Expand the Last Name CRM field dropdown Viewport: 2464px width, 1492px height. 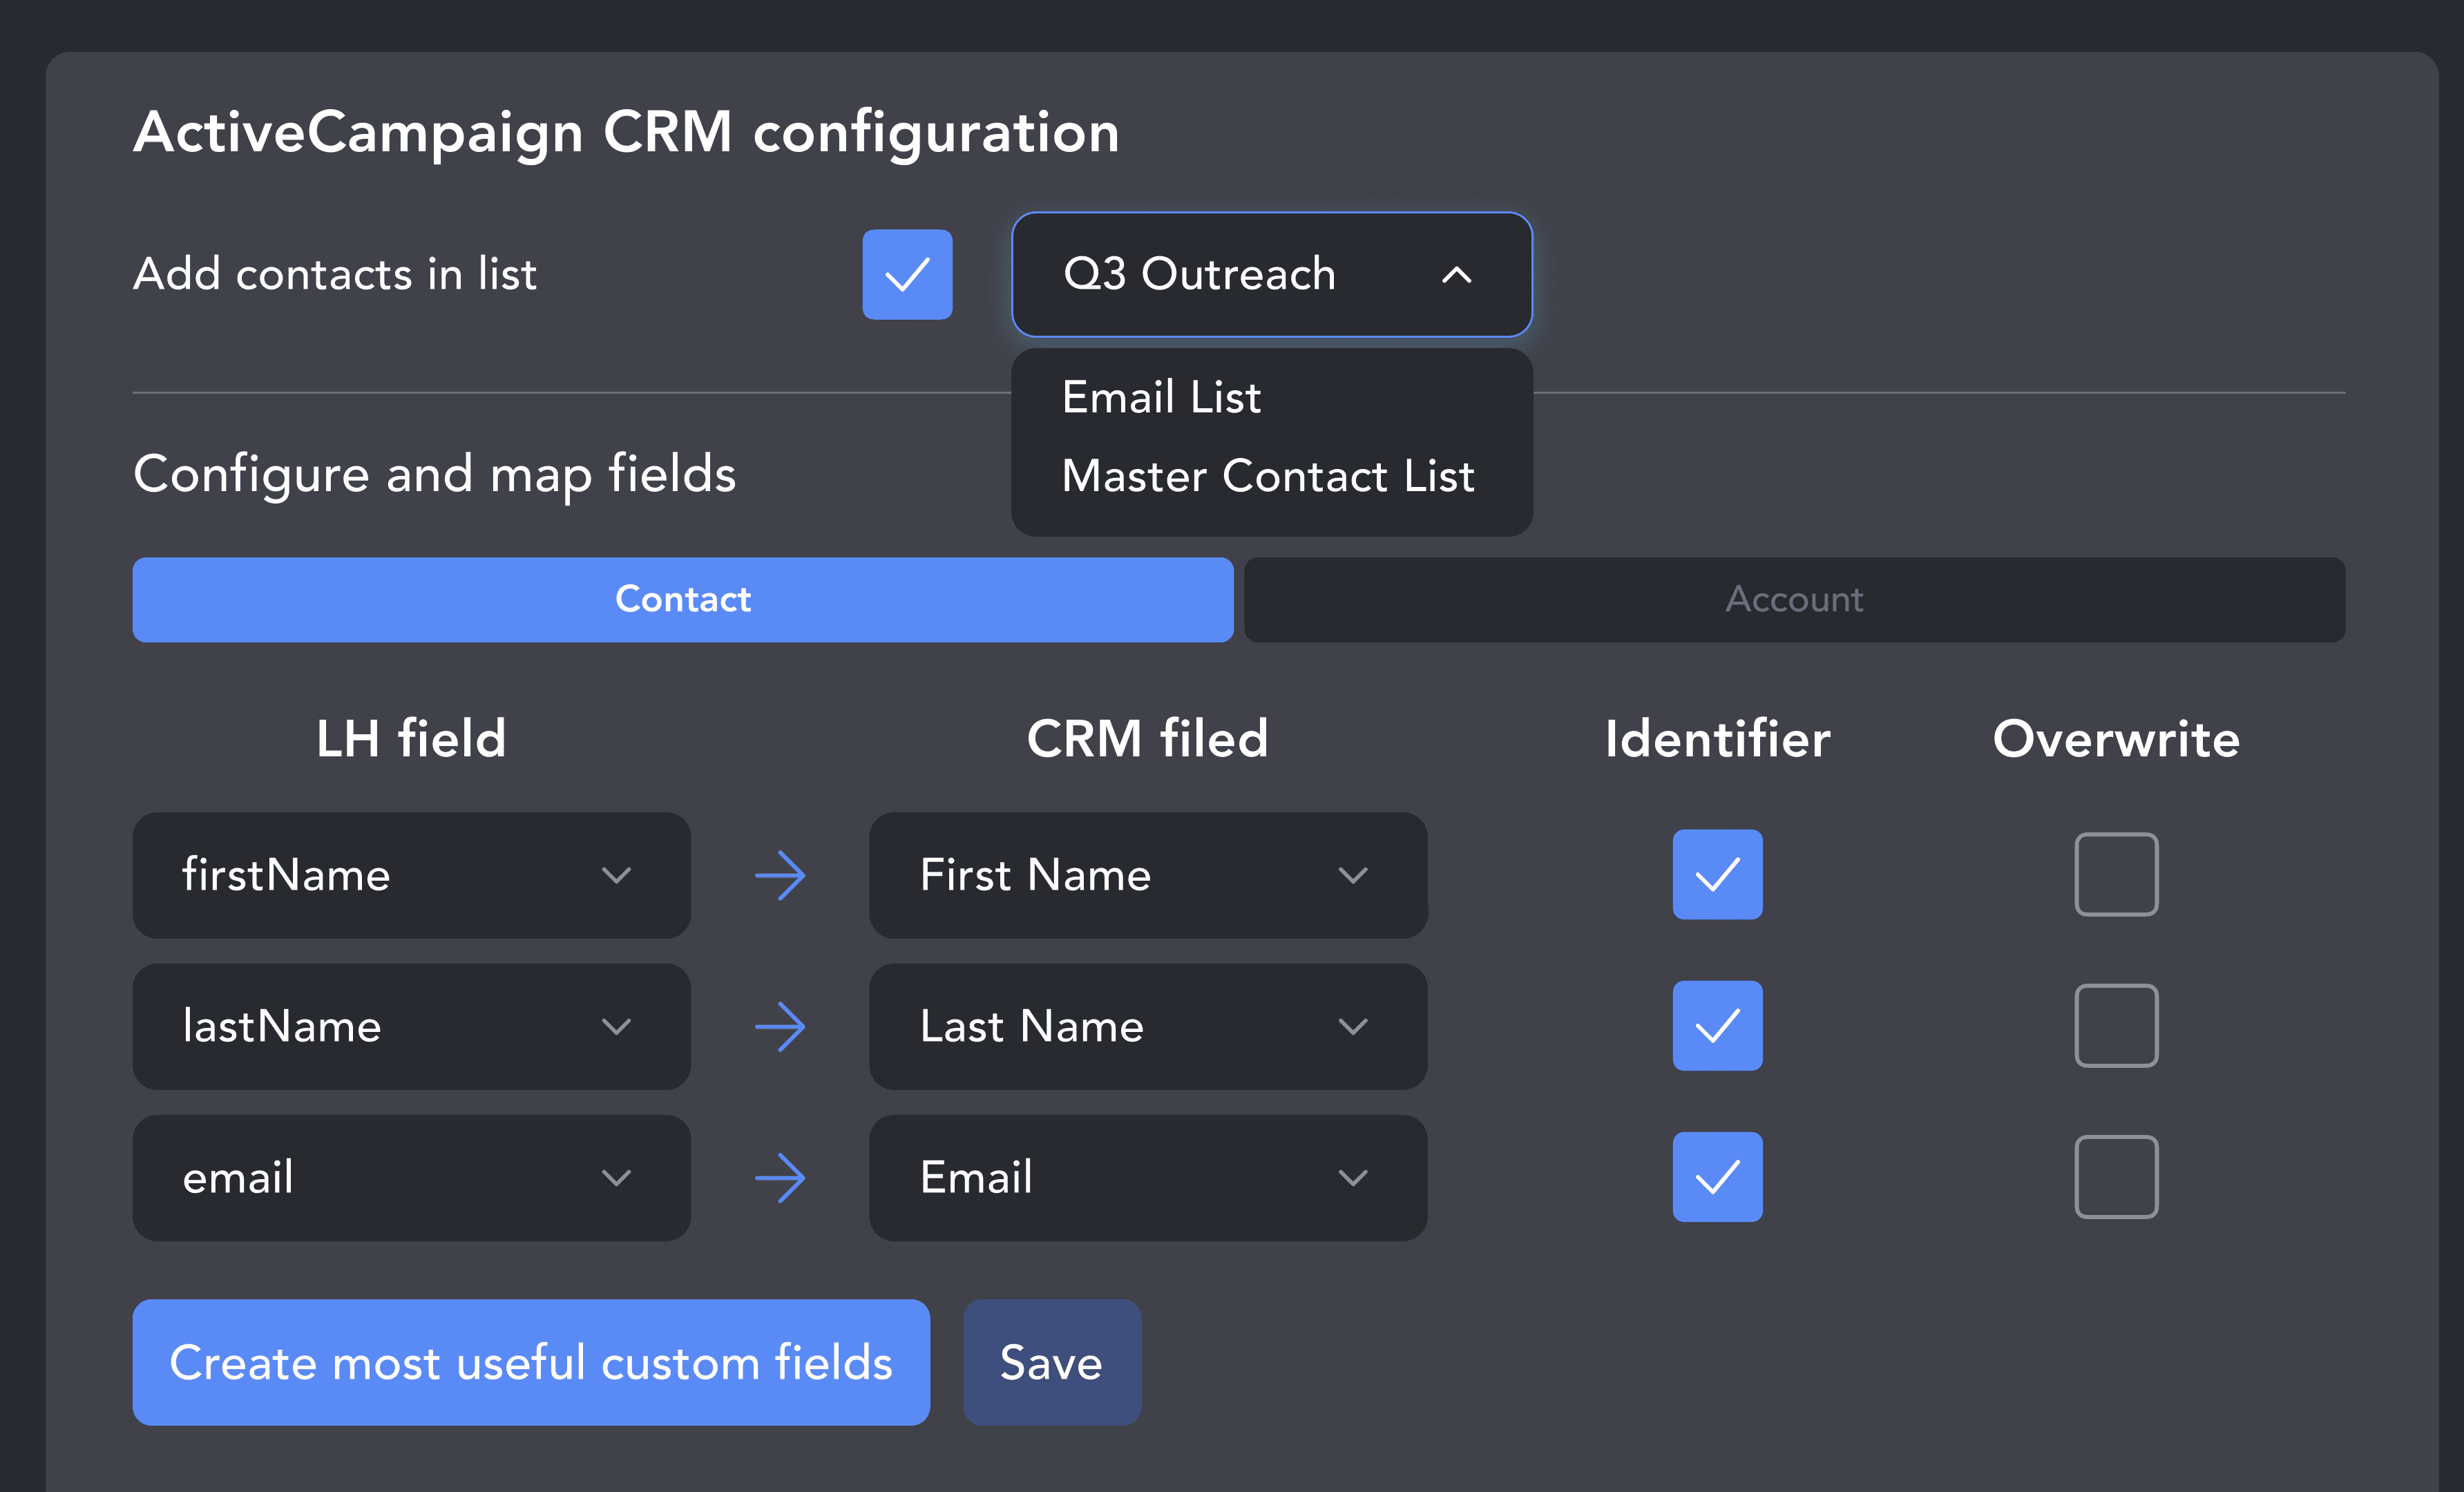point(1148,1026)
